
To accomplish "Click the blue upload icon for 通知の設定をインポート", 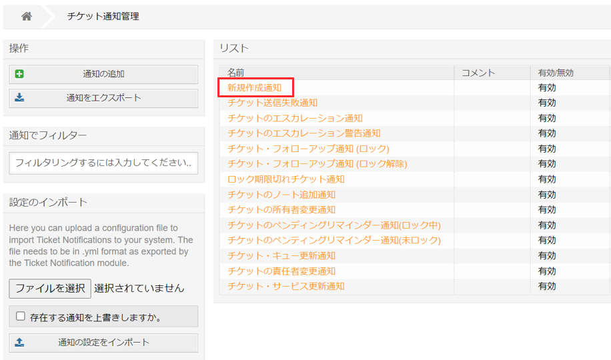I will [19, 342].
